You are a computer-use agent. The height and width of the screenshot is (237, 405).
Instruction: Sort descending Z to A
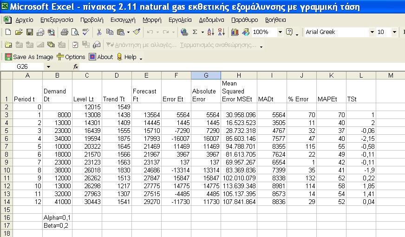click(222, 32)
